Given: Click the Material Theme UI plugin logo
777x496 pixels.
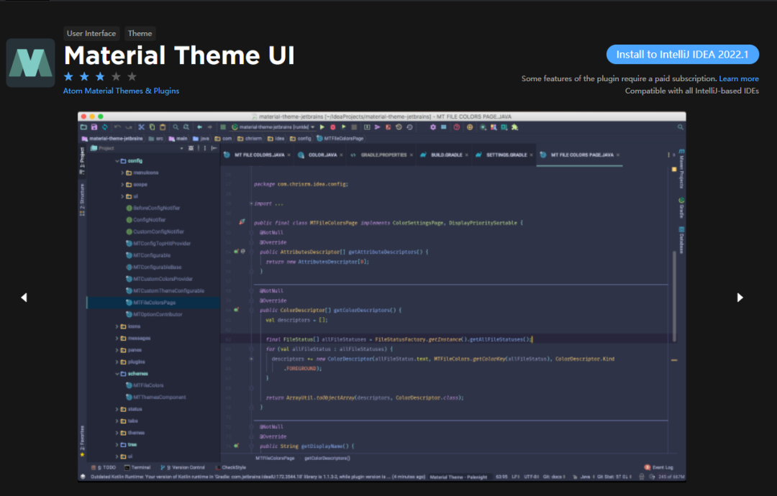Looking at the screenshot, I should click(30, 63).
